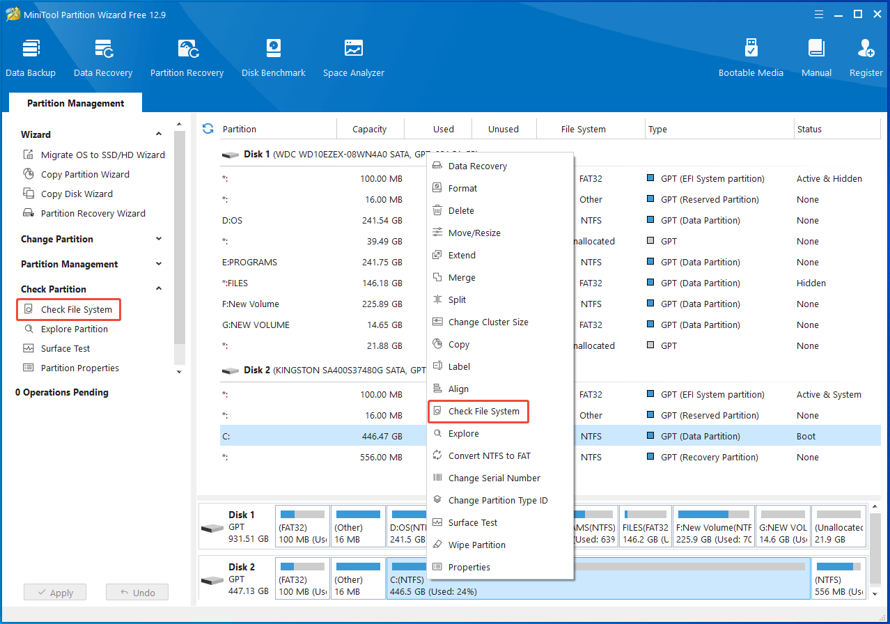Select Disk 2 556 MB NTFS block in disk map
This screenshot has height=624, width=890.
839,578
